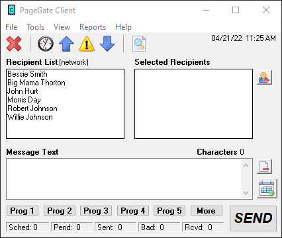Open the calendar schedule message icon
This screenshot has height=238, width=282.
tap(267, 188)
